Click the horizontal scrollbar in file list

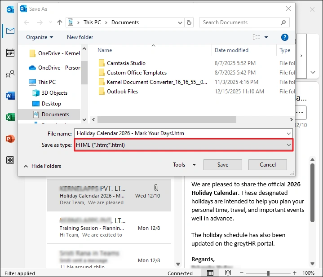[167, 119]
